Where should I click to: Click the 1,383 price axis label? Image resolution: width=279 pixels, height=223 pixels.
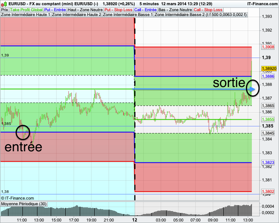267,153
